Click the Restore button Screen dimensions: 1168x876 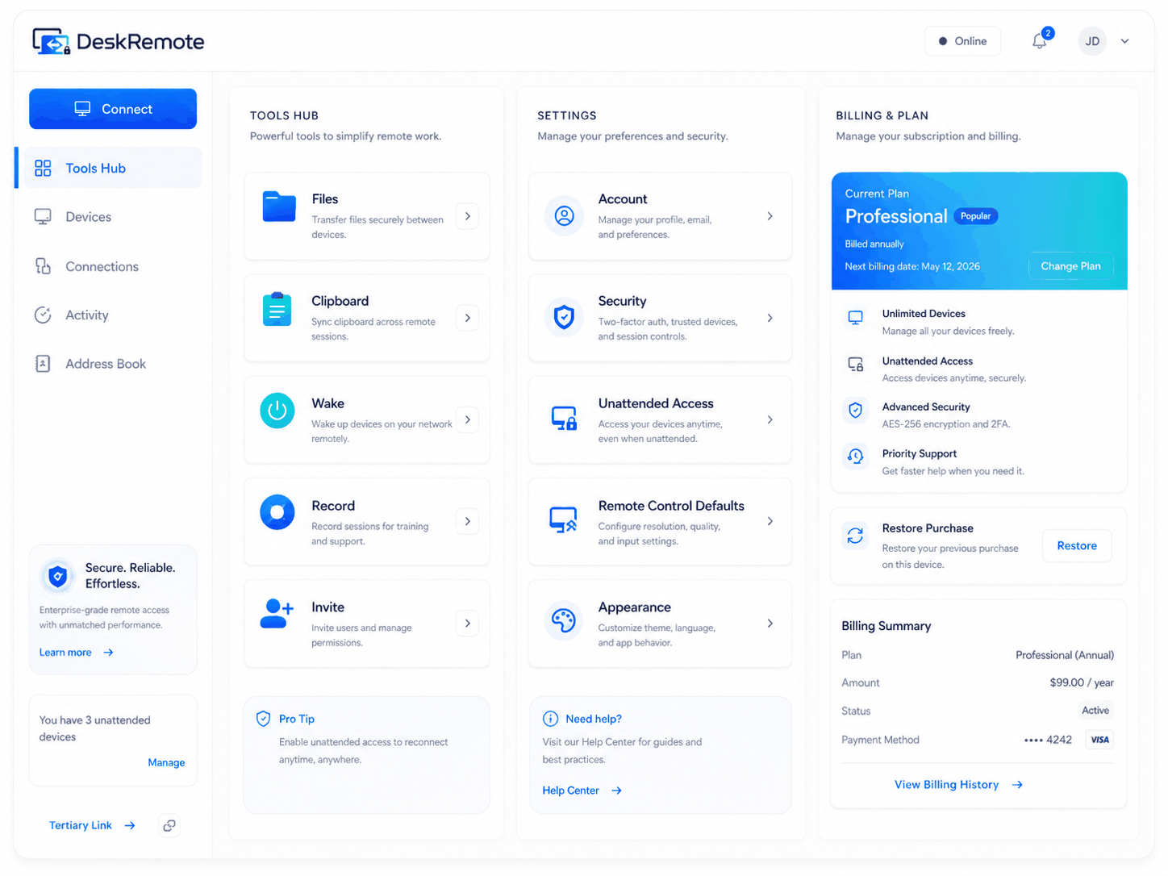pyautogui.click(x=1077, y=546)
